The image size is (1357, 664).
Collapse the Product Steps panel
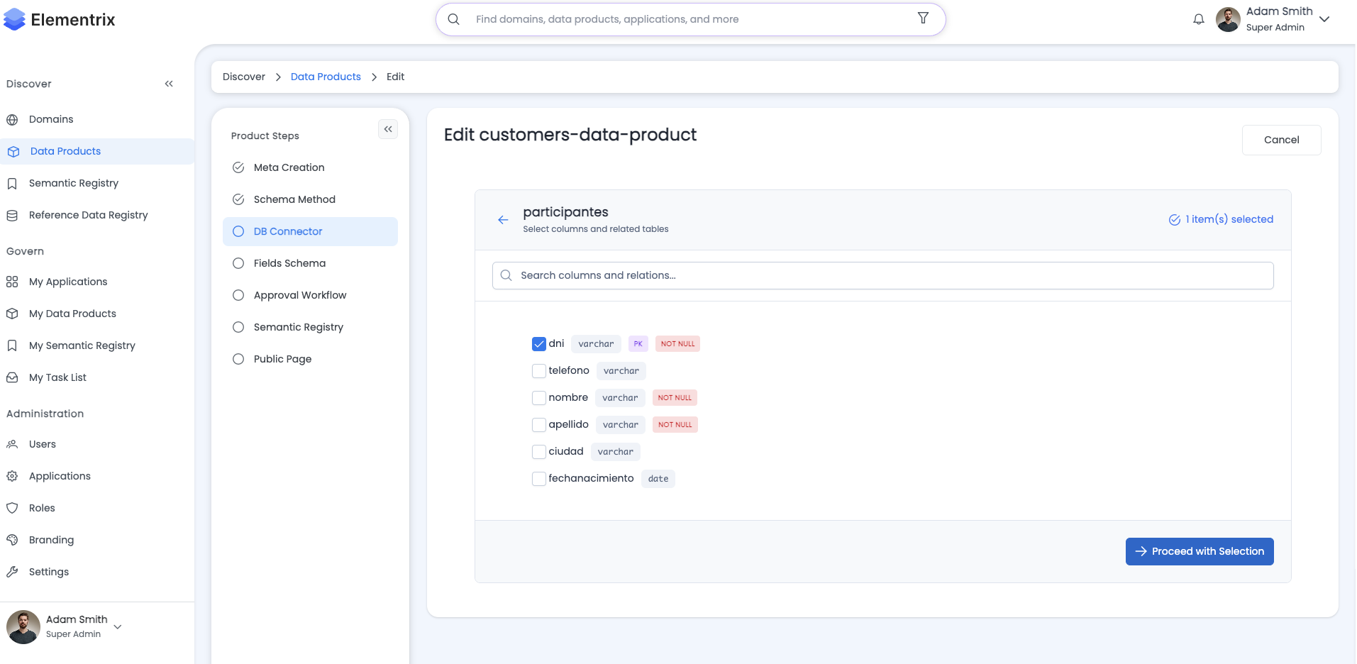tap(387, 128)
